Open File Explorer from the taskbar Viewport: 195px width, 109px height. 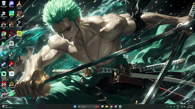pyautogui.click(x=107, y=107)
